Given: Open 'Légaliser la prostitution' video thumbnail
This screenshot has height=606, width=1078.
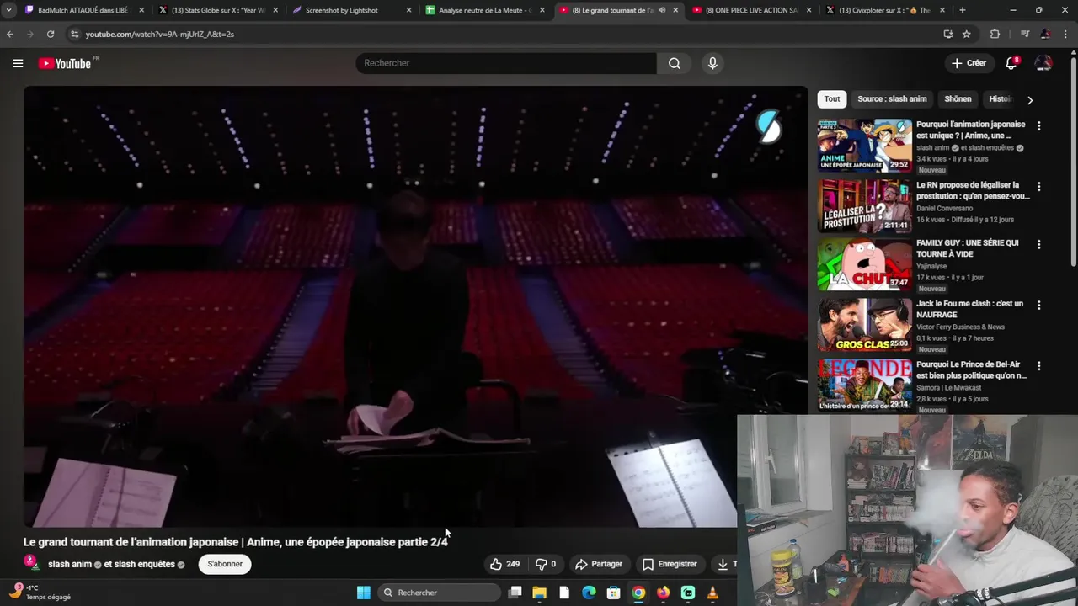Looking at the screenshot, I should pos(864,205).
